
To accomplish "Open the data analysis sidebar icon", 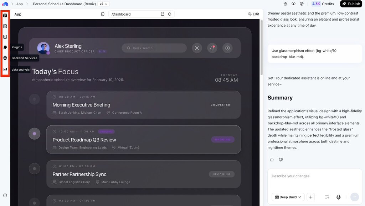I will pyautogui.click(x=5, y=70).
